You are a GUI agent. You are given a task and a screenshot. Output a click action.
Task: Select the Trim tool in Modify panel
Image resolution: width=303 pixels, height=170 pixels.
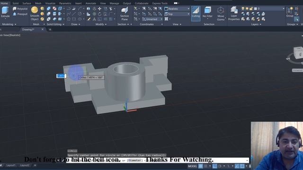pyautogui.click(x=111, y=8)
